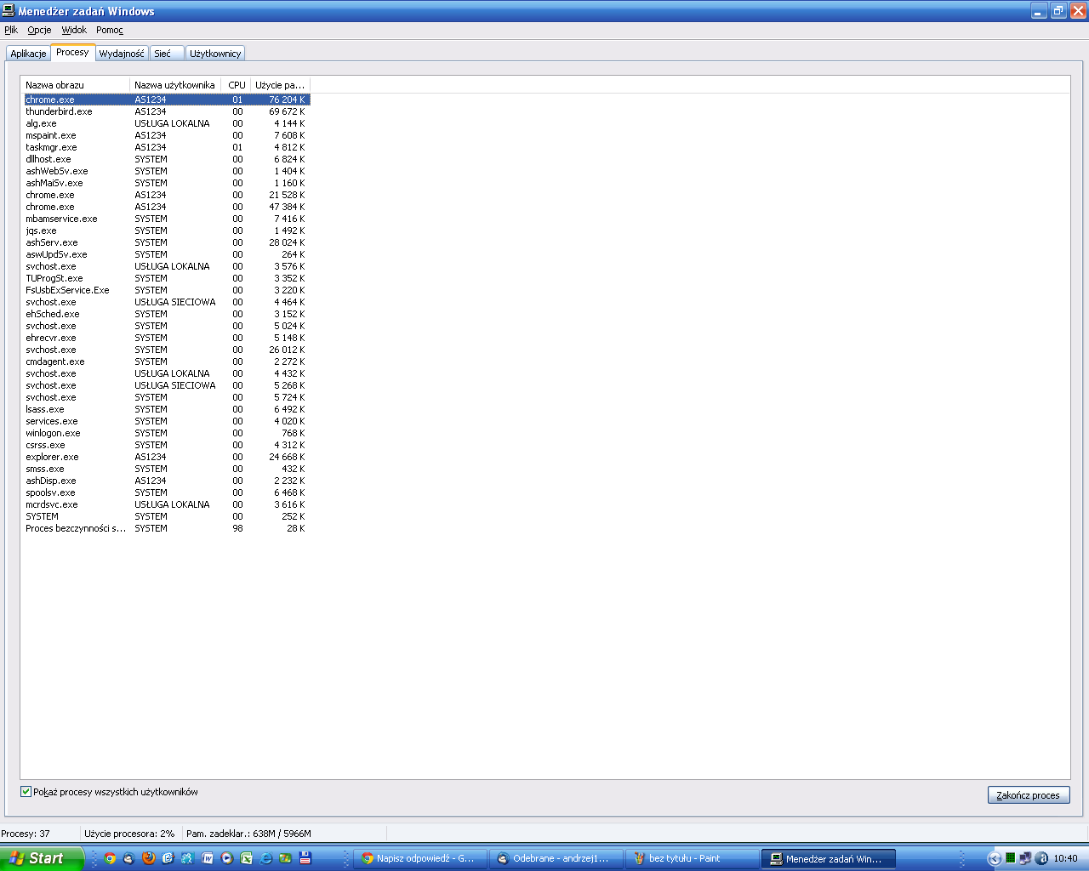Select the chrome.exe row using 47 384 K
The width and height of the screenshot is (1089, 871).
[167, 207]
